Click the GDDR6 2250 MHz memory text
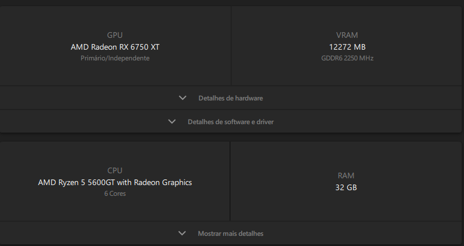Image resolution: width=464 pixels, height=246 pixels. click(x=347, y=58)
